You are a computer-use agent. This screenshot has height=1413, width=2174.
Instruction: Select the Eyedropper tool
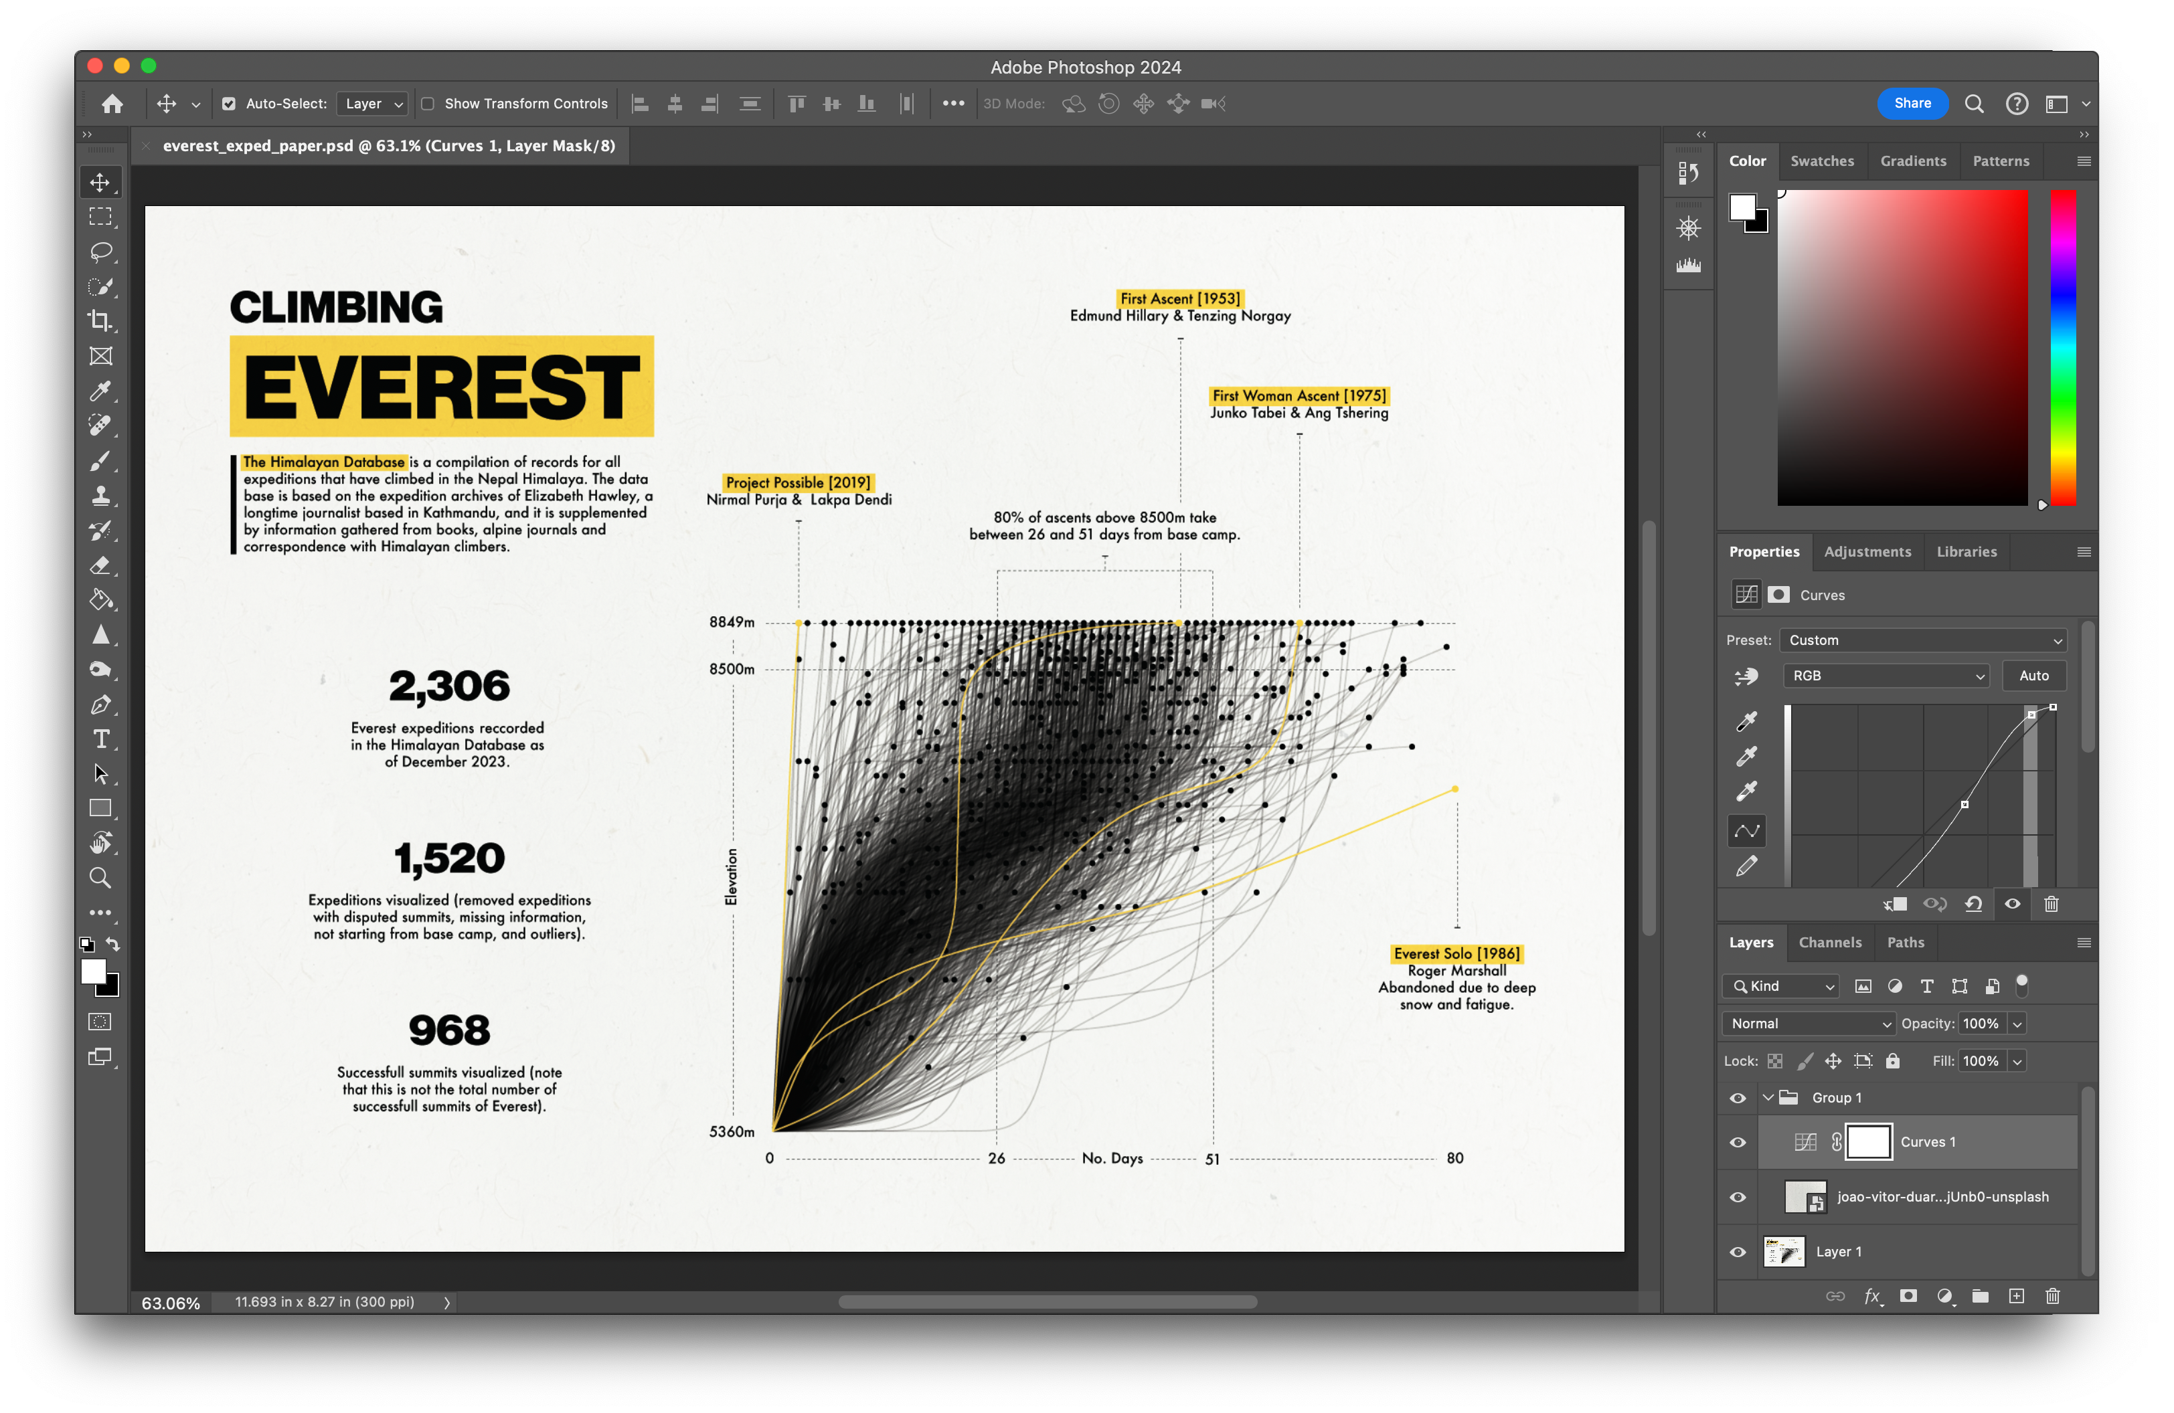coord(100,391)
